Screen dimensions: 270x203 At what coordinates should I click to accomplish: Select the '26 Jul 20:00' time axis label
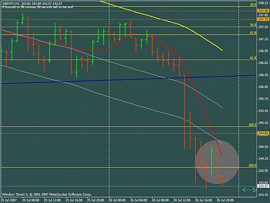pyautogui.click(x=225, y=200)
